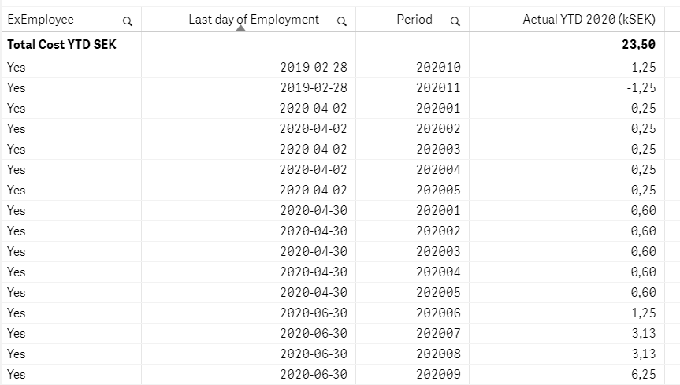Viewport: 680px width, 385px height.
Task: Select Total Cost YTD SEK row label
Action: tap(61, 46)
